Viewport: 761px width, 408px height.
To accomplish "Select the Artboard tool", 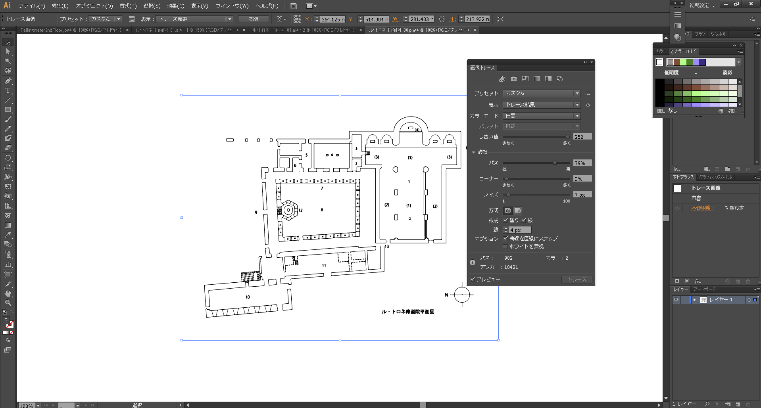I will pyautogui.click(x=8, y=274).
